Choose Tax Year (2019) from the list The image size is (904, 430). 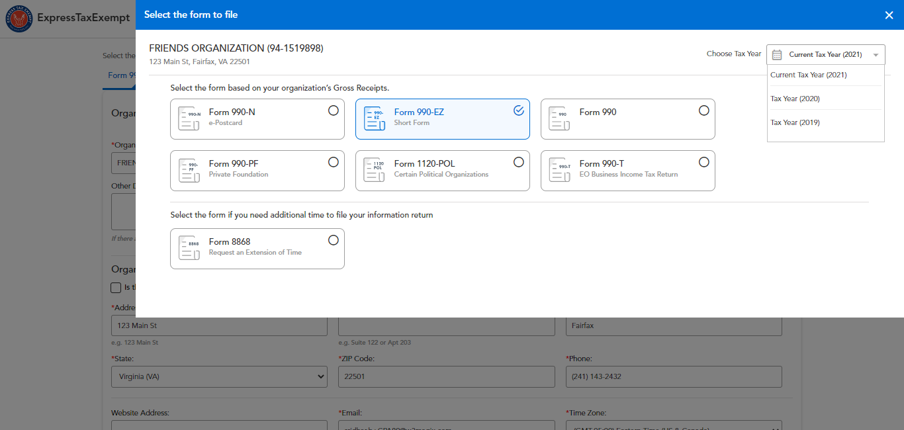795,122
